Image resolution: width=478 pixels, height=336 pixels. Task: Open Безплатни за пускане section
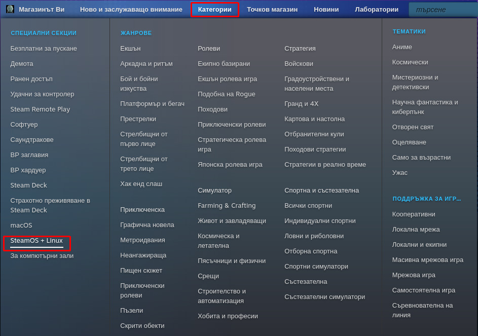[x=44, y=49]
